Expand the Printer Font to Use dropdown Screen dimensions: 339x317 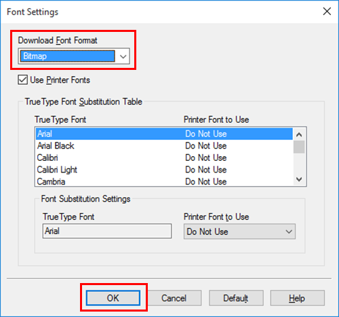pyautogui.click(x=239, y=231)
